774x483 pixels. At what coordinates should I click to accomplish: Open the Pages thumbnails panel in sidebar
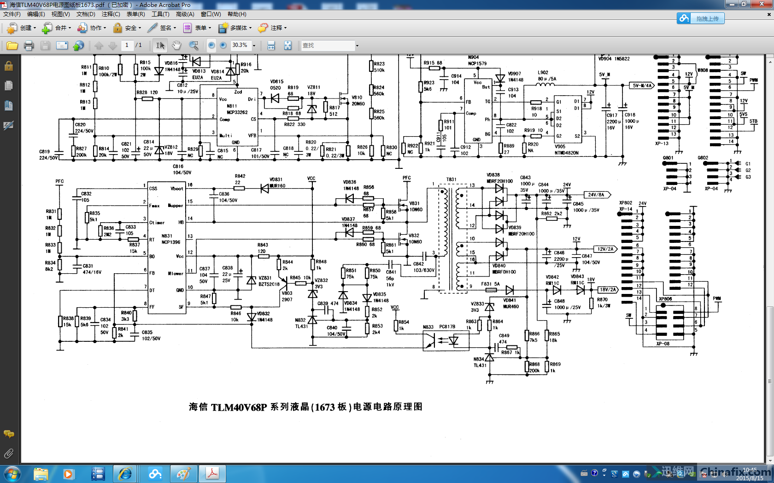tap(8, 86)
